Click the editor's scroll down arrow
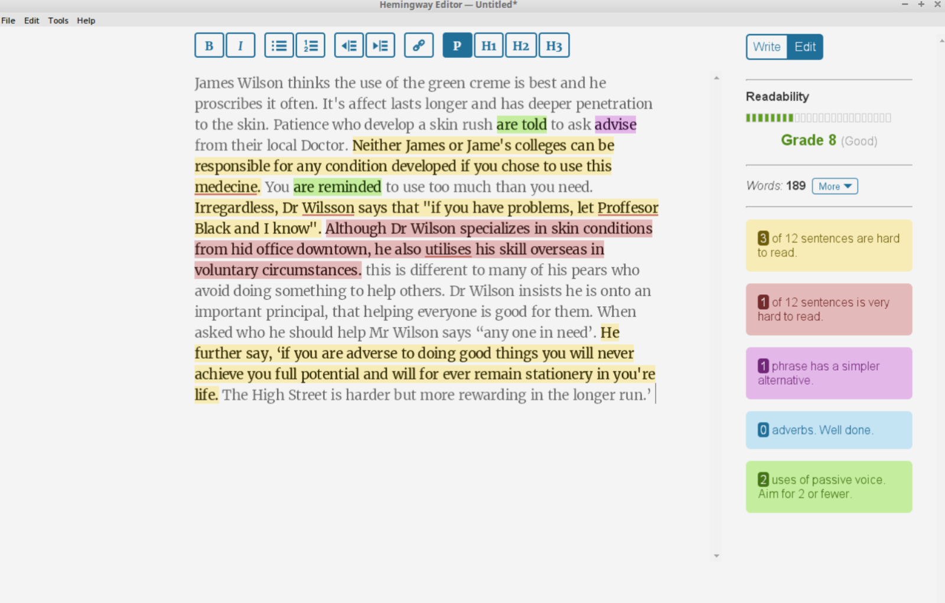Image resolution: width=945 pixels, height=603 pixels. coord(716,556)
